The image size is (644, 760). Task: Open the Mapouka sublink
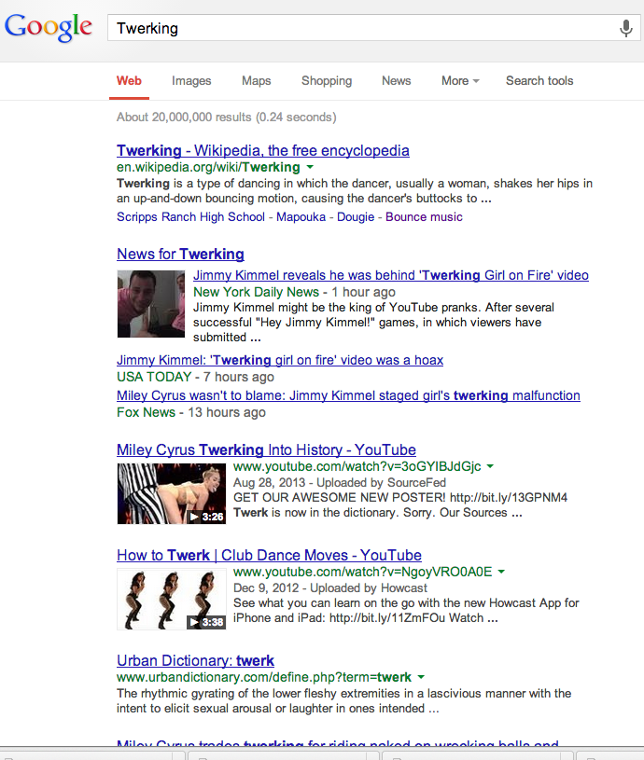pyautogui.click(x=301, y=217)
